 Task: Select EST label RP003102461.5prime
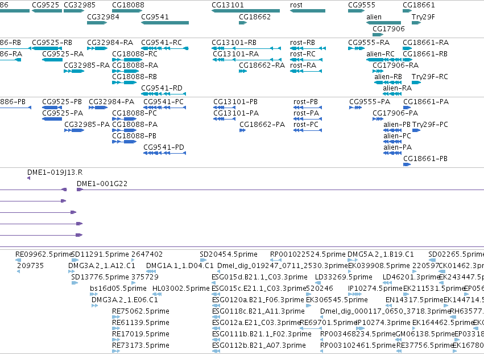click(358, 345)
